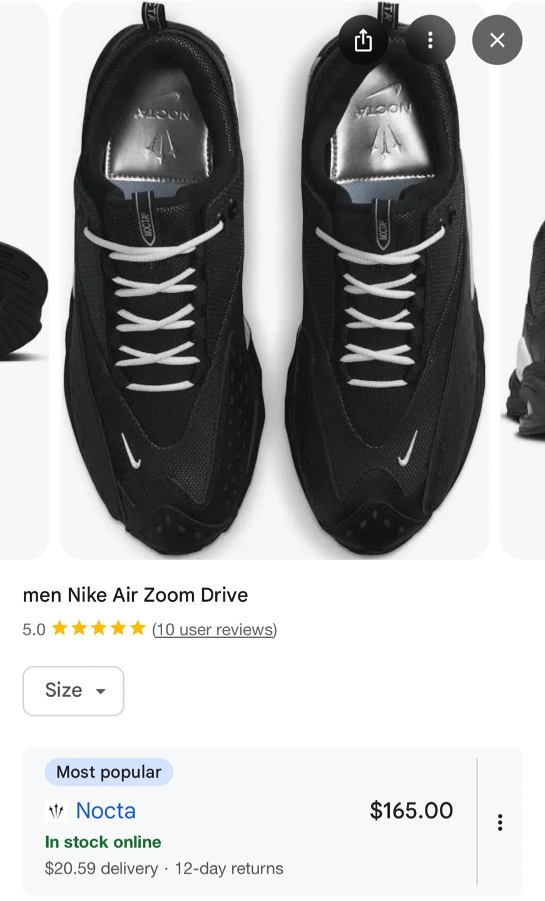545x901 pixels.
Task: Open the Nocta store link
Action: click(x=106, y=811)
